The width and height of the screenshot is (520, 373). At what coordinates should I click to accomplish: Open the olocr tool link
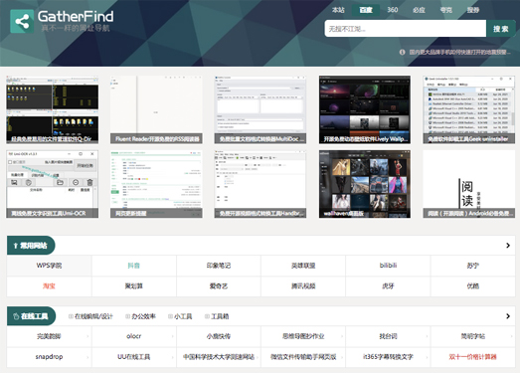134,336
